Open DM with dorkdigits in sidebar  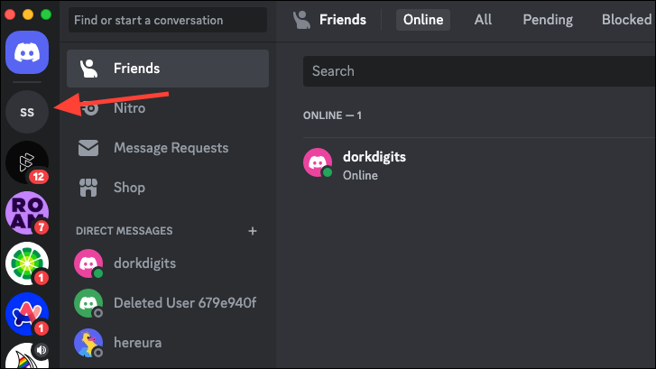coord(168,263)
